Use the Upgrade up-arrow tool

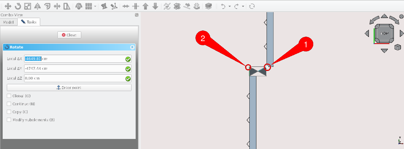pos(145,6)
